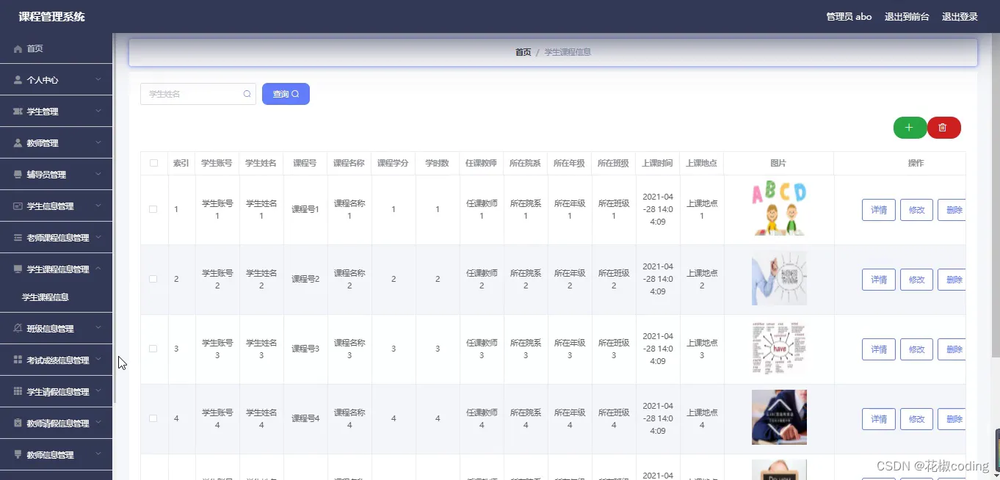Click the clipboard icon beside 教师请假信息管理

click(18, 423)
